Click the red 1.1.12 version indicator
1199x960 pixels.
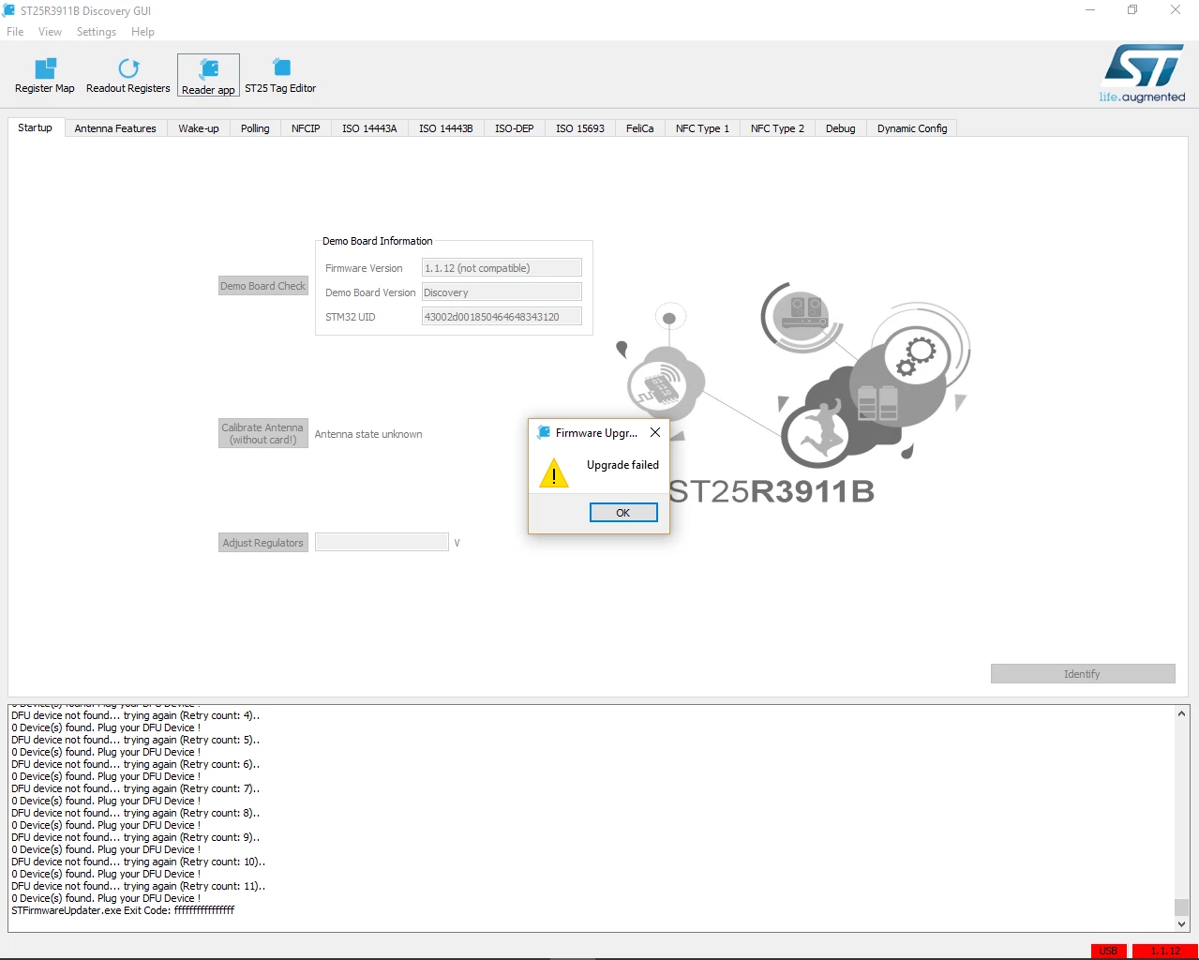1165,951
